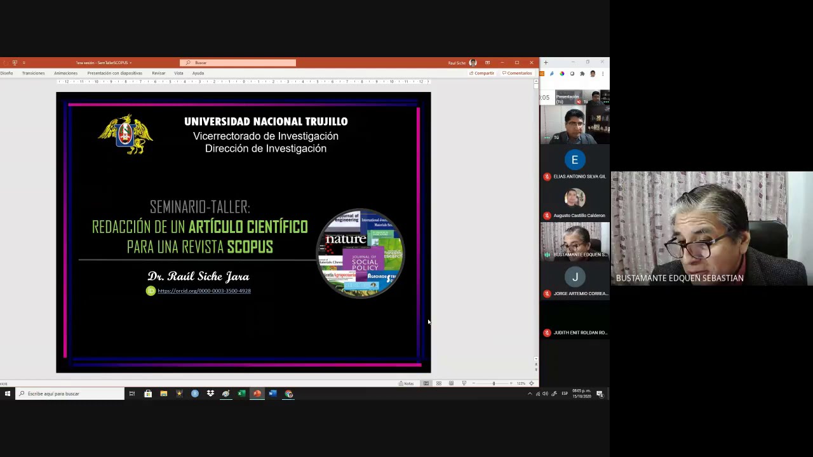Click the zoom in plus button
Viewport: 813px width, 457px height.
[511, 383]
